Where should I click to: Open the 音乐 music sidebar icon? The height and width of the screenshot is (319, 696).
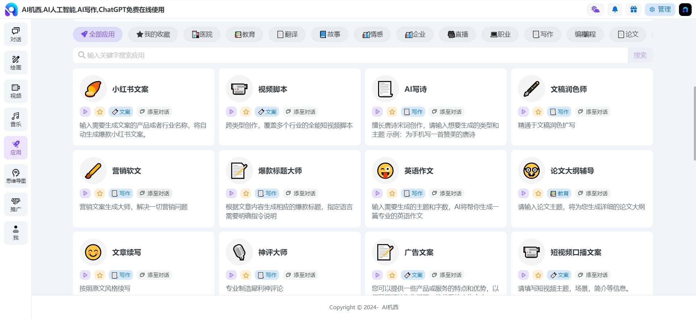(16, 119)
